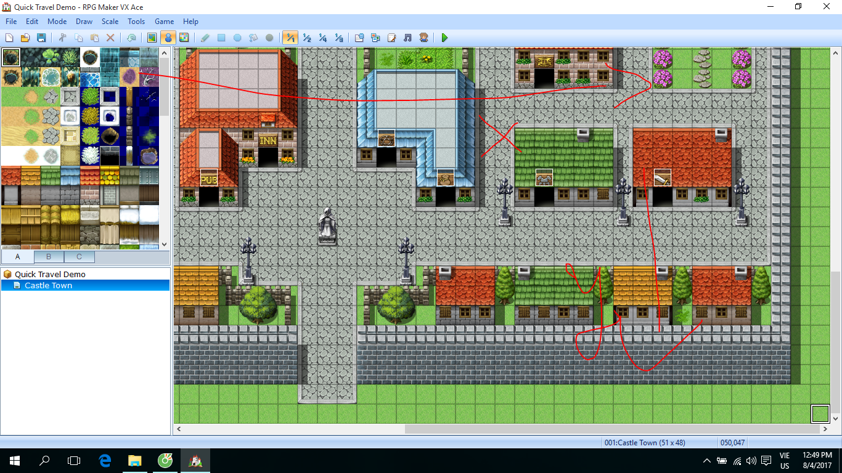Launch Microsoft Edge from taskbar
842x473 pixels.
[105, 461]
